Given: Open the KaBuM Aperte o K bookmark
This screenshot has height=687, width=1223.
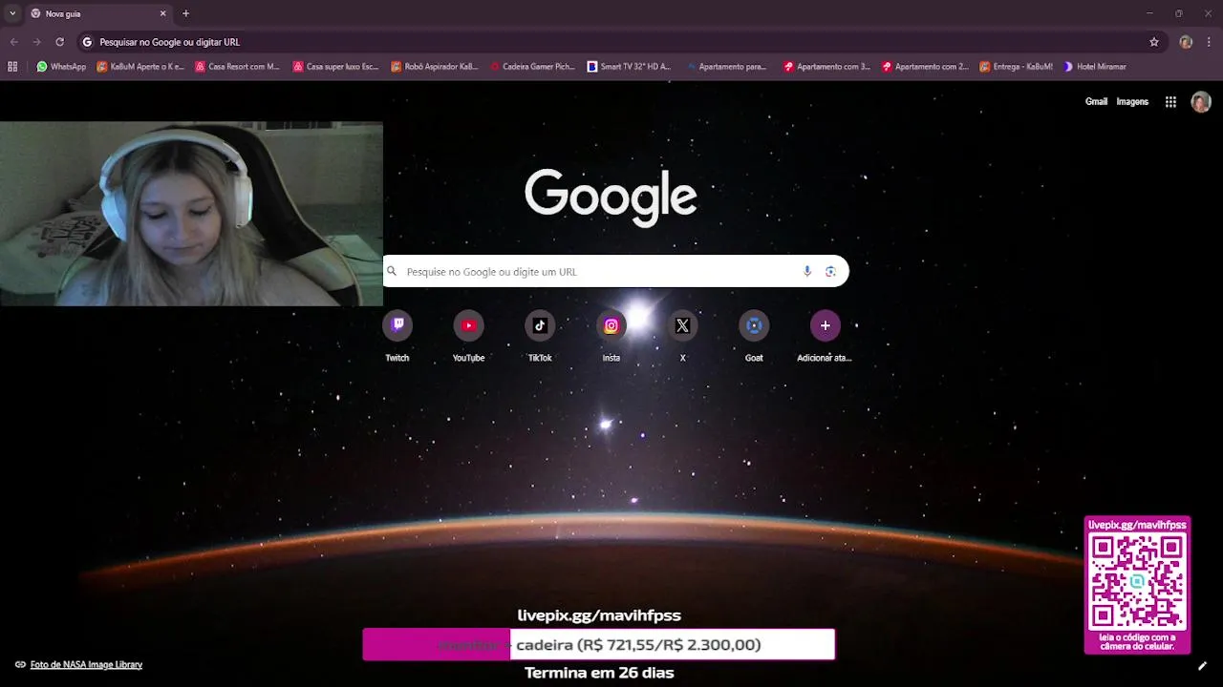Looking at the screenshot, I should tap(141, 67).
